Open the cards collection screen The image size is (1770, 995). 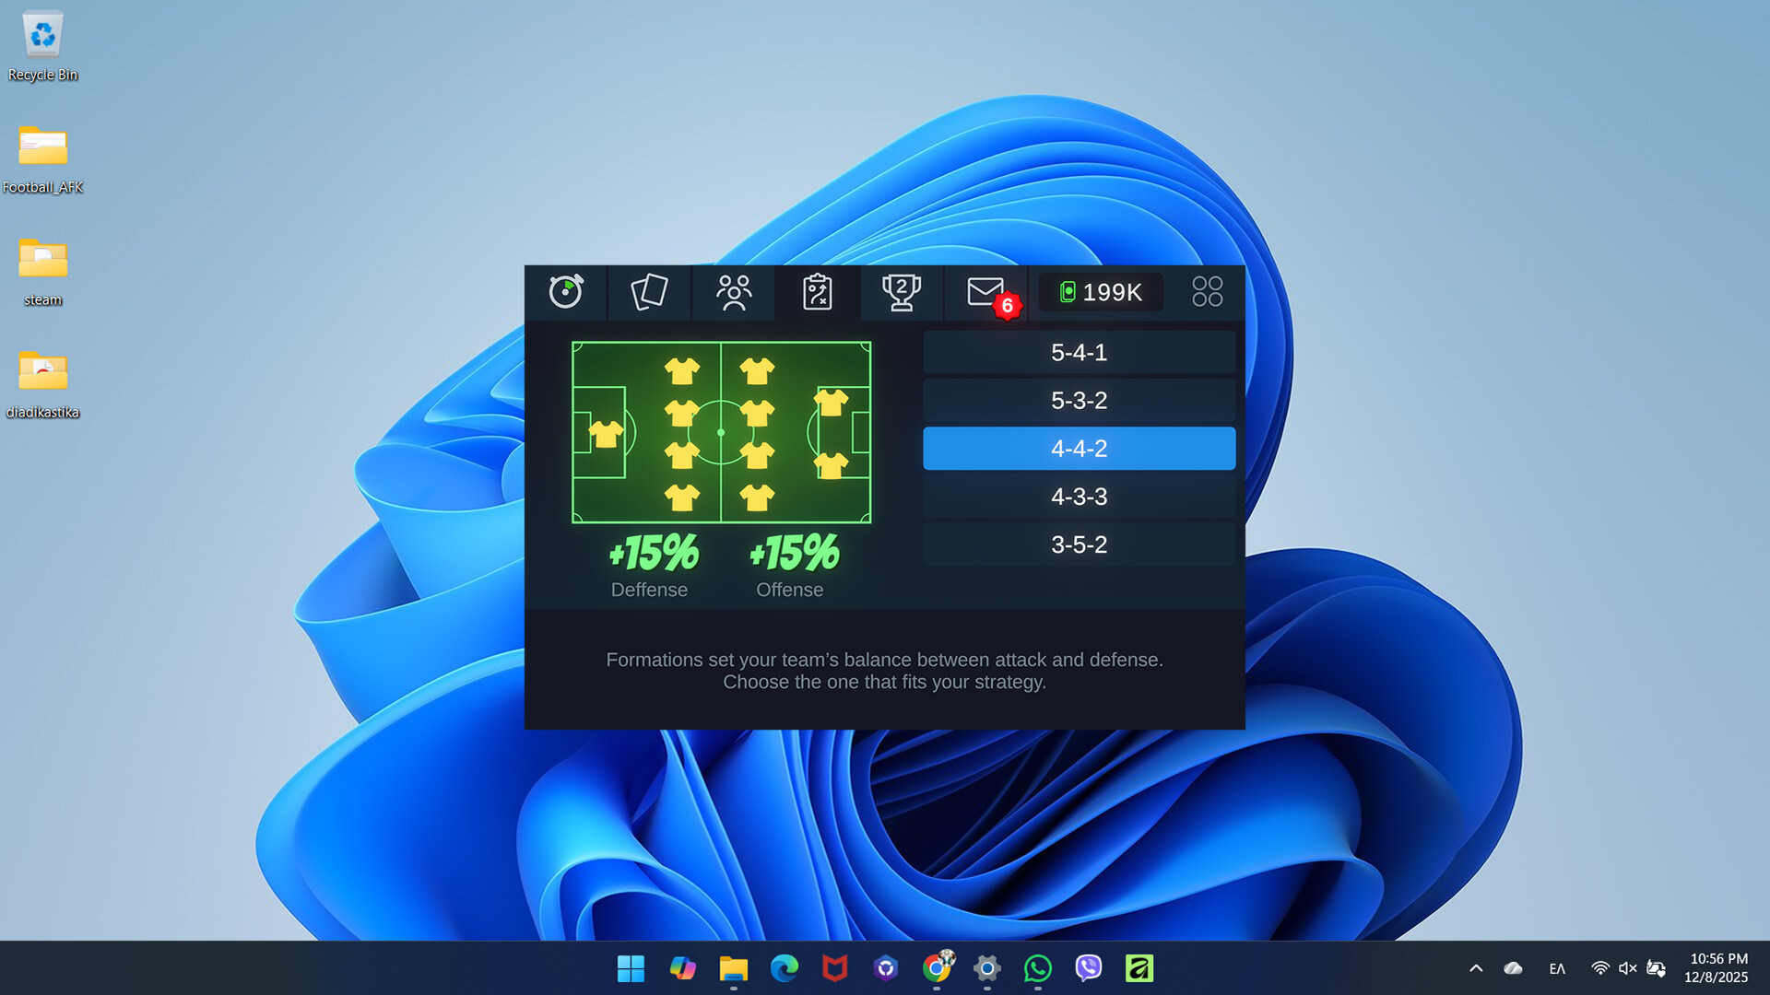pyautogui.click(x=649, y=292)
